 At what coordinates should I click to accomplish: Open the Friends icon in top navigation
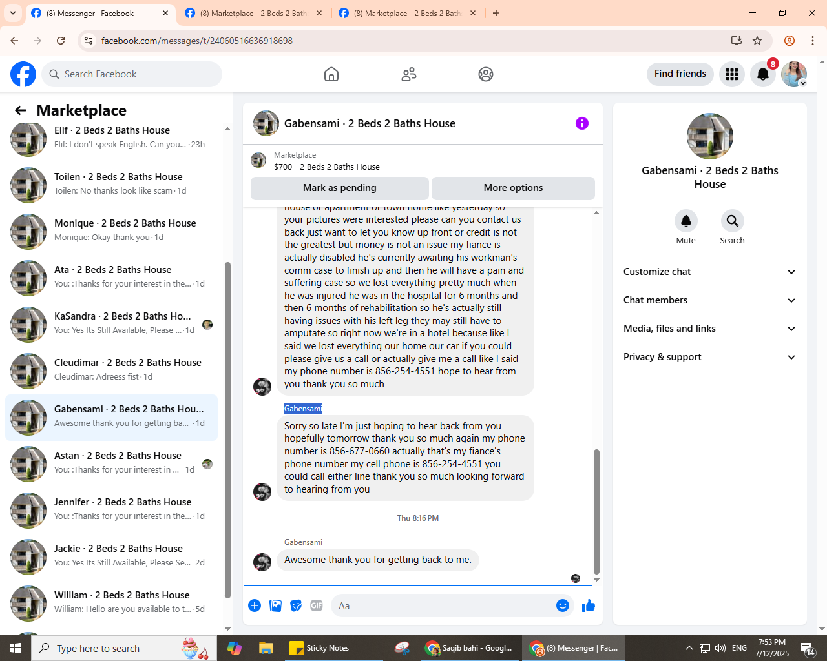coord(409,74)
